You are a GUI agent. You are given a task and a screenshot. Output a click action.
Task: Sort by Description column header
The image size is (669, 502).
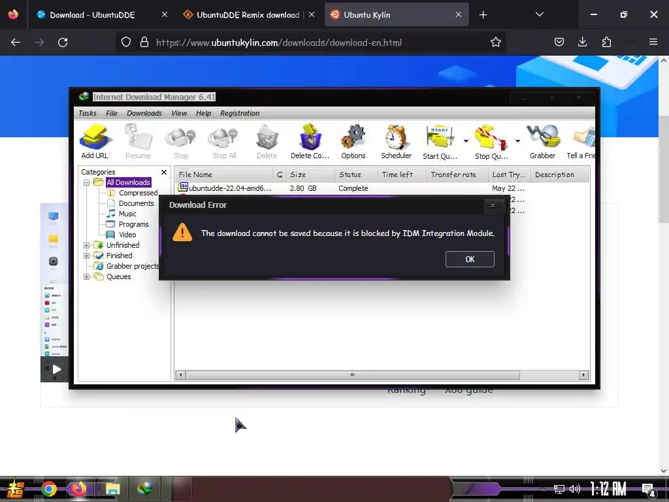tap(560, 175)
